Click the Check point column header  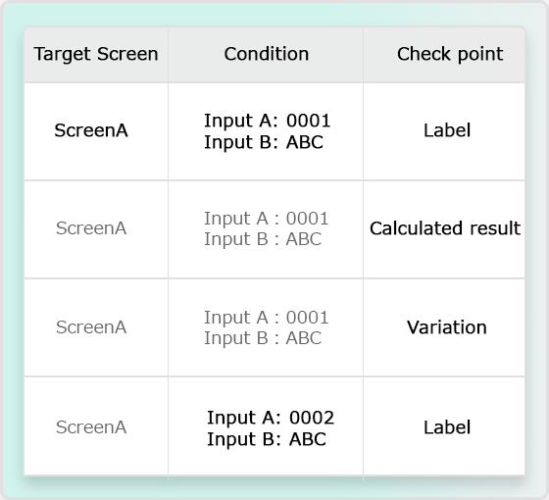coord(444,55)
